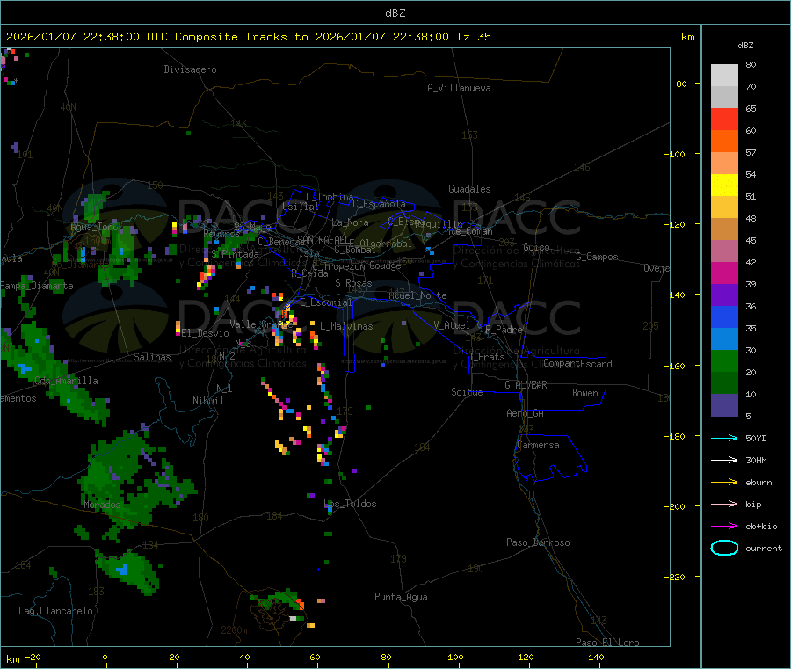The height and width of the screenshot is (669, 791).
Task: Click the magenta 39 dBZ legend swatch
Action: [x=724, y=273]
